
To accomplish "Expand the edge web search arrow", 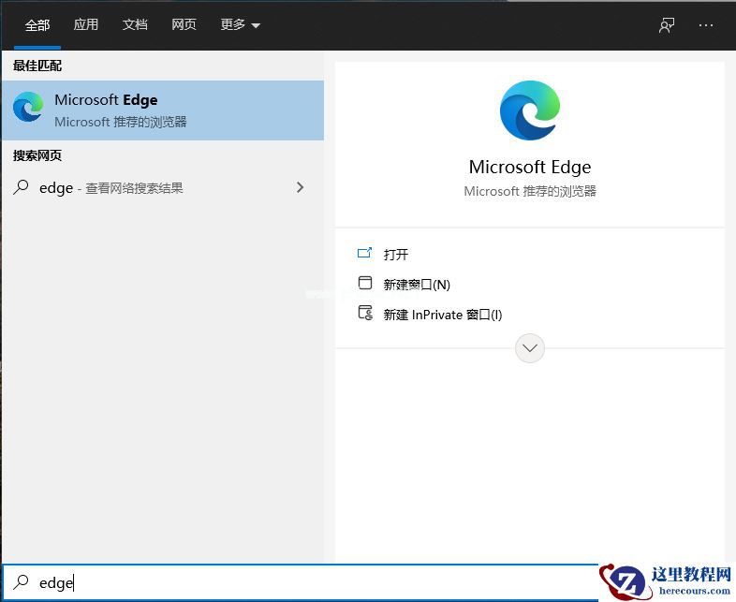I will click(301, 187).
